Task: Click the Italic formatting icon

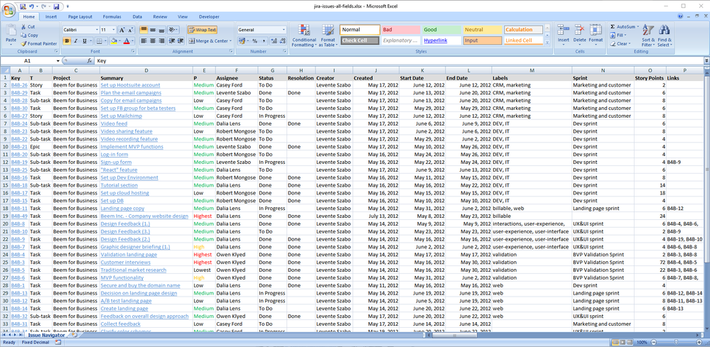Action: 76,41
